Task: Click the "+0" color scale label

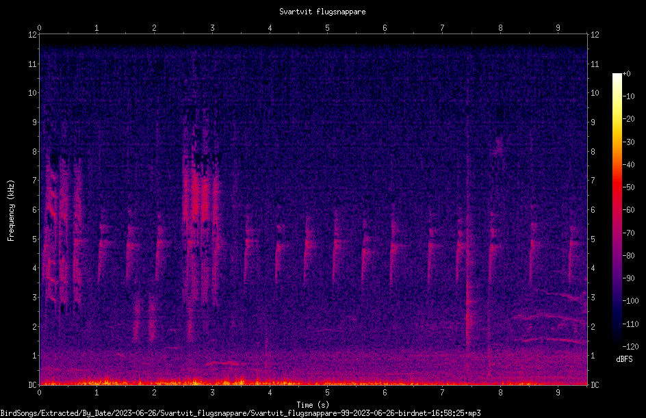Action: point(626,74)
